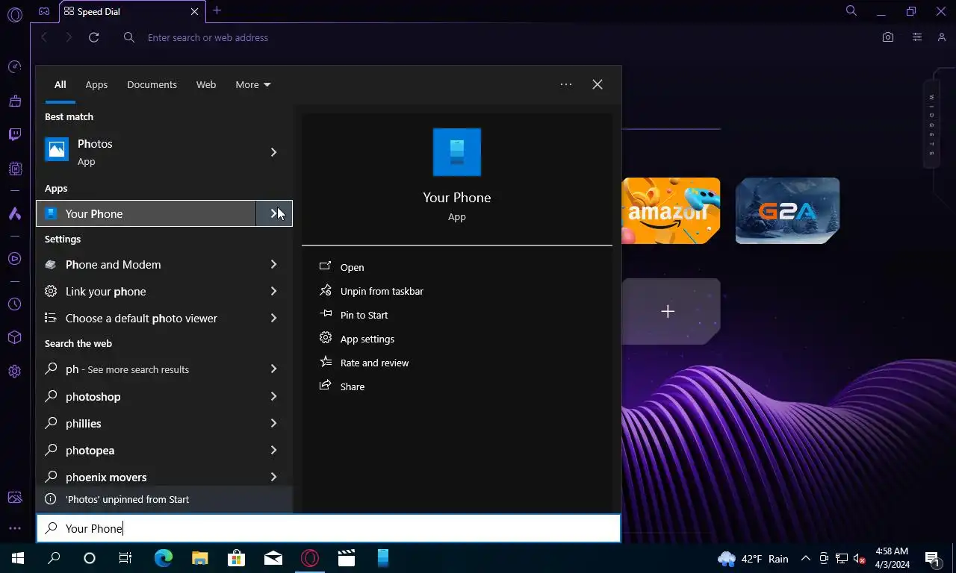
Task: Open the 42°F Rain weather widget
Action: (x=753, y=558)
